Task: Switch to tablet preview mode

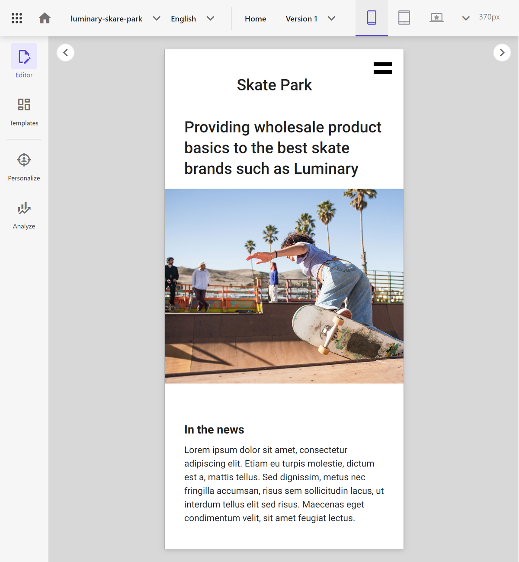Action: pos(404,18)
